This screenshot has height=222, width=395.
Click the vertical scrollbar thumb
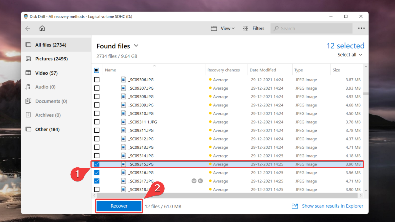(x=366, y=94)
